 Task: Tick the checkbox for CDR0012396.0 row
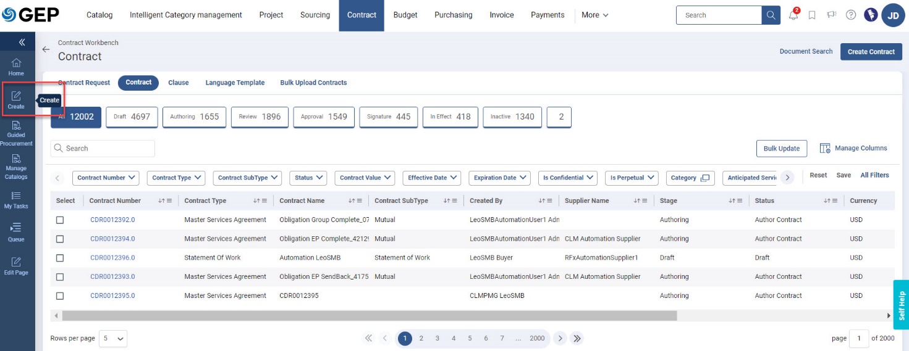coord(60,258)
